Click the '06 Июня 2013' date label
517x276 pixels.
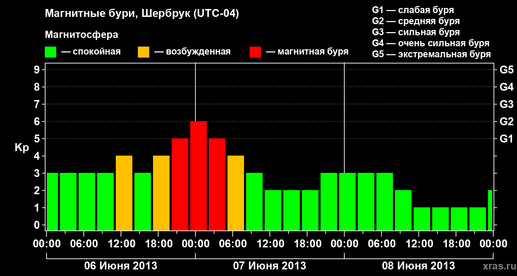[121, 266]
